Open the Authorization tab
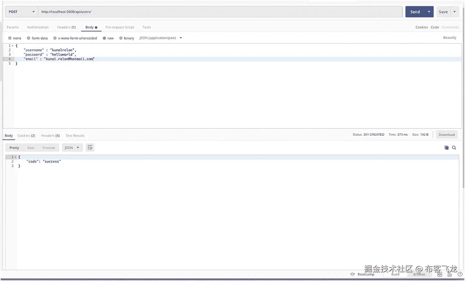Screen dimensions: 465x281 coord(38,27)
